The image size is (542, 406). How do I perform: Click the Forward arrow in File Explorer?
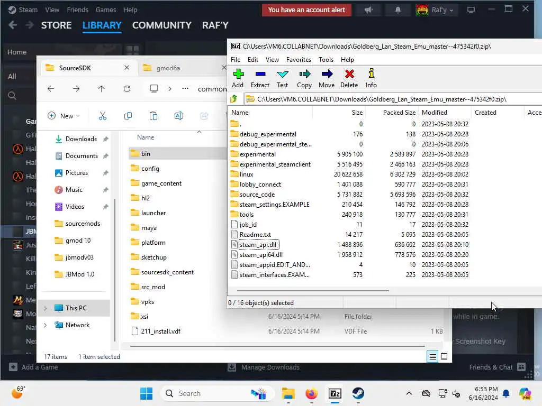76,89
